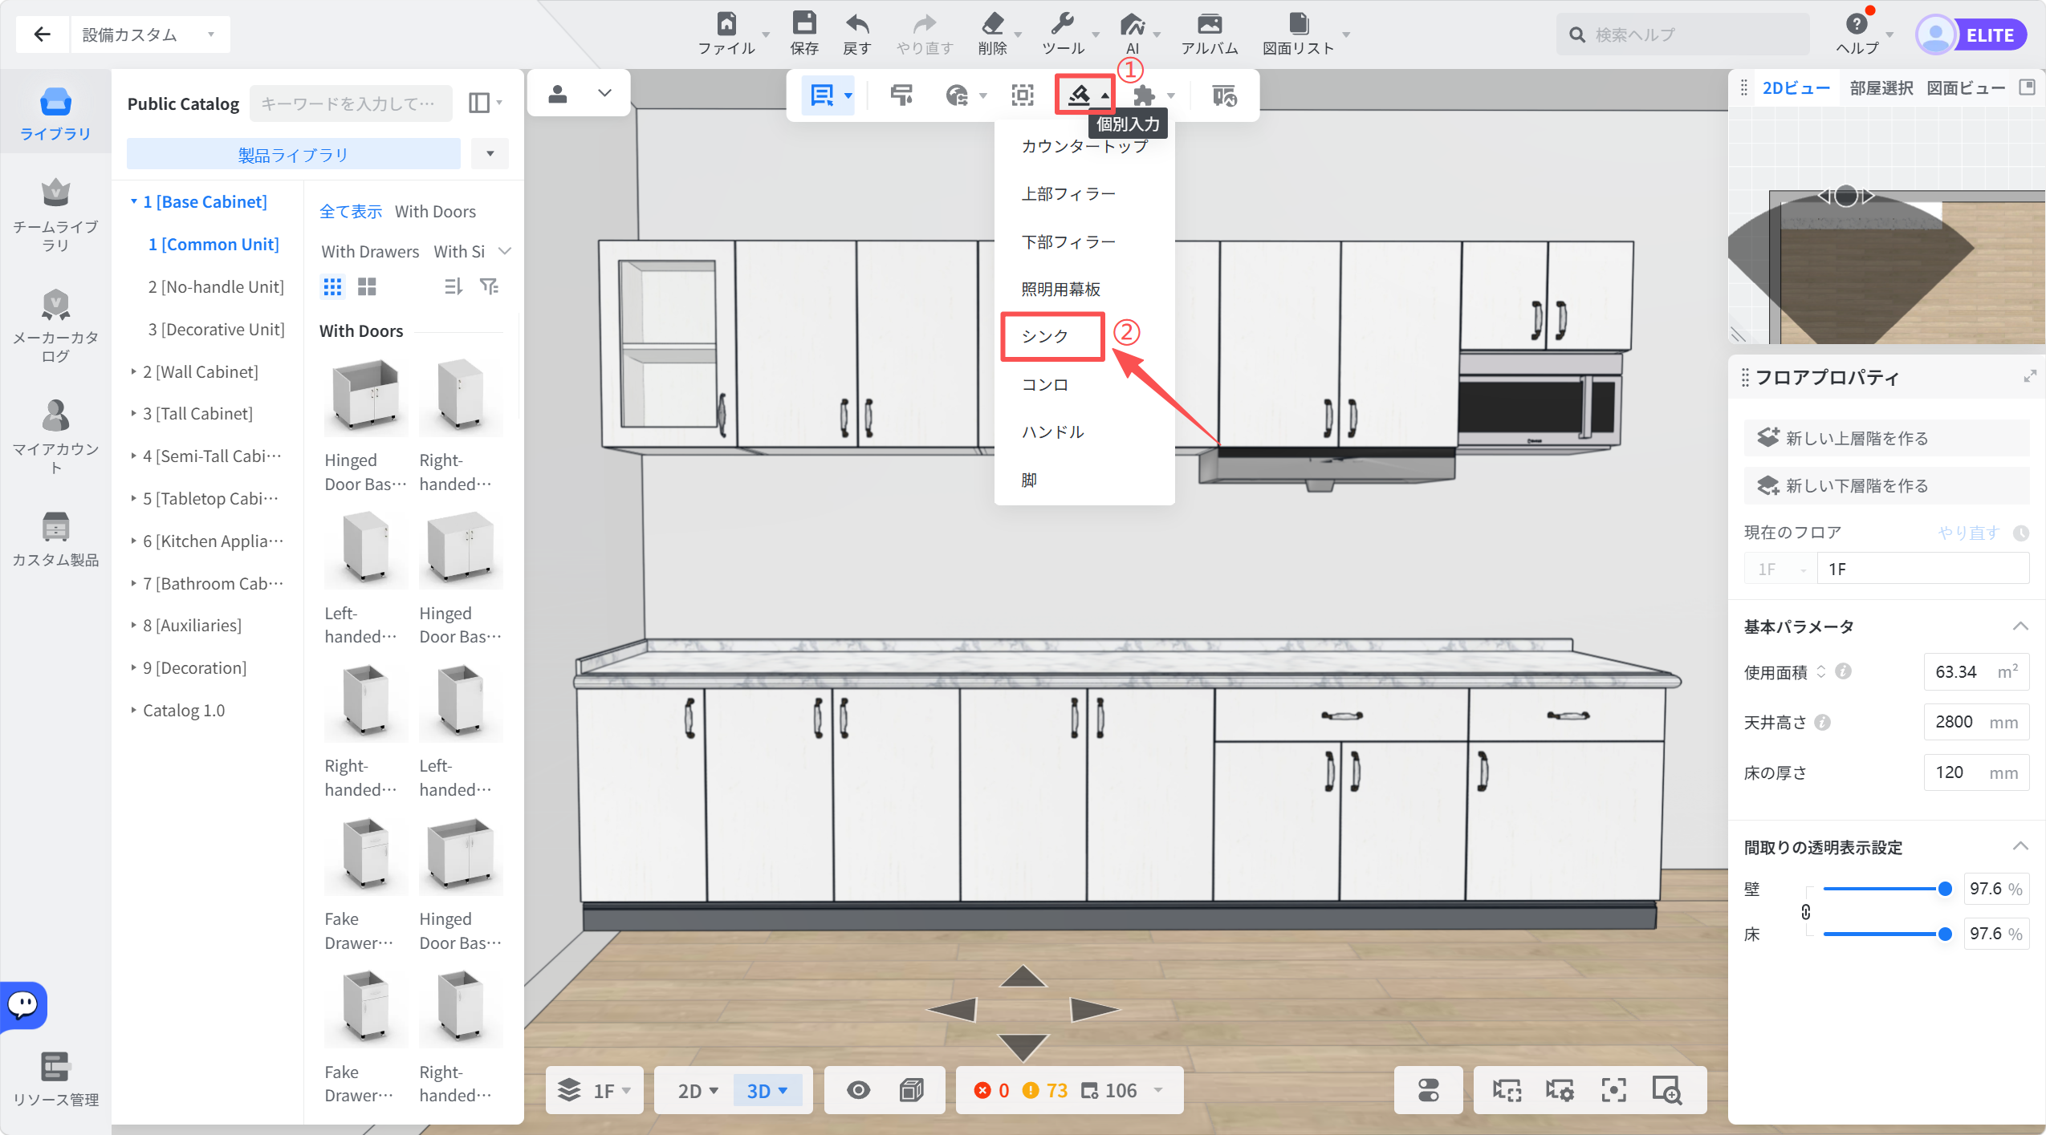Select the 1 [Common Unit] tree item

214,245
